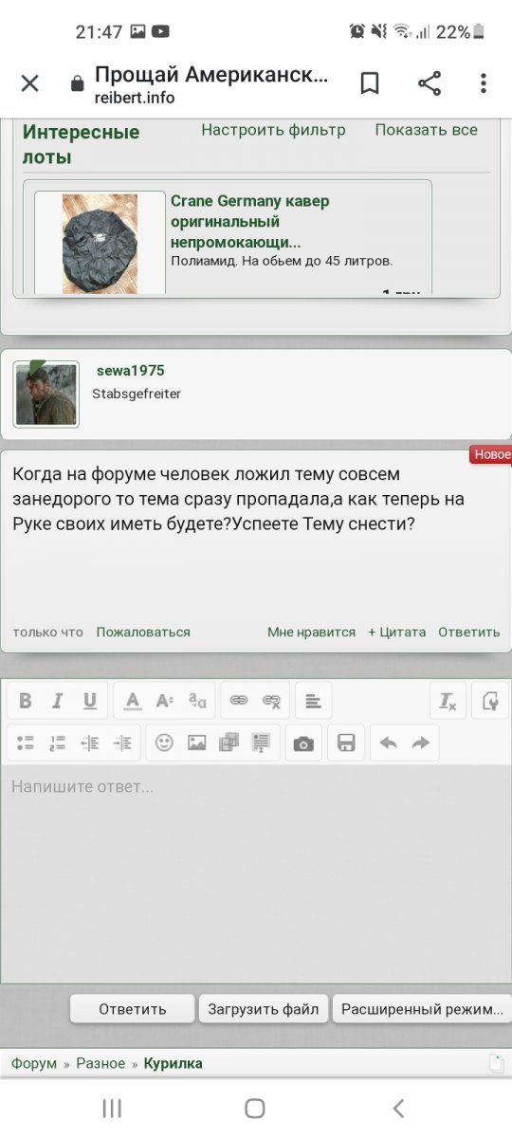512x1138 pixels.
Task: Click the camera icon in editor toolbar
Action: point(303,743)
